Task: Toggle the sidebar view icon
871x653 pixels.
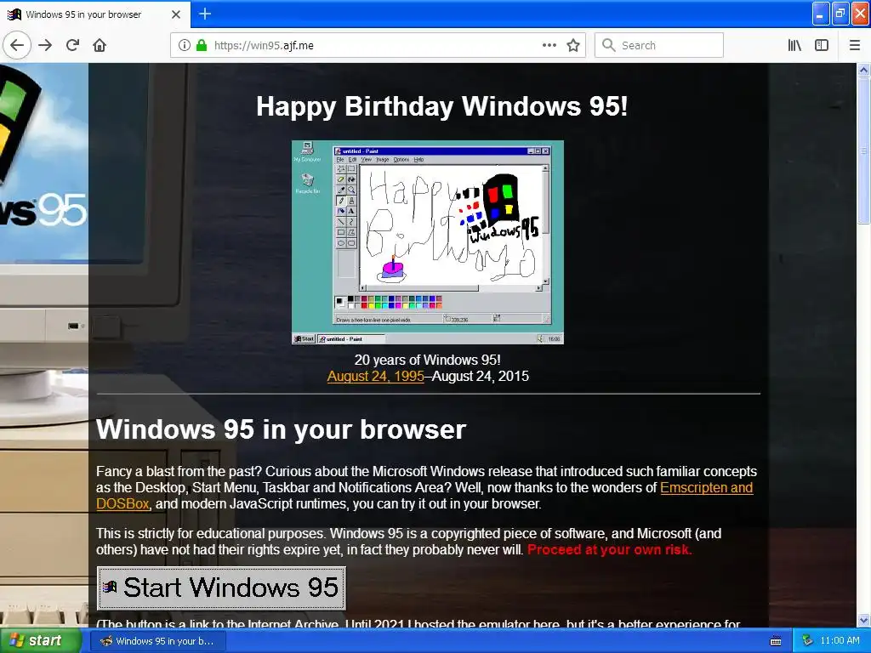Action: (x=822, y=45)
